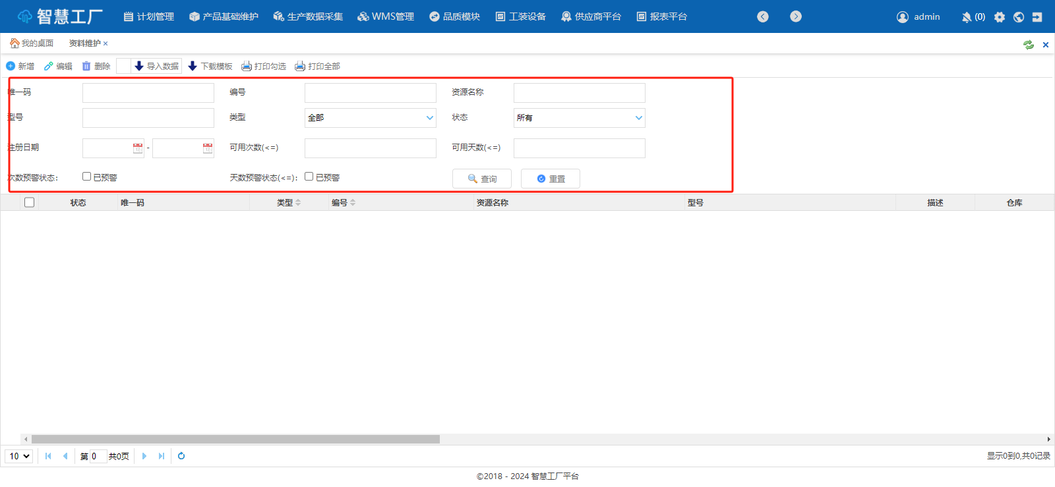Screen dimensions: 1055x487
Task: Enable 天数预警状态 已预警 checkbox
Action: click(x=309, y=177)
